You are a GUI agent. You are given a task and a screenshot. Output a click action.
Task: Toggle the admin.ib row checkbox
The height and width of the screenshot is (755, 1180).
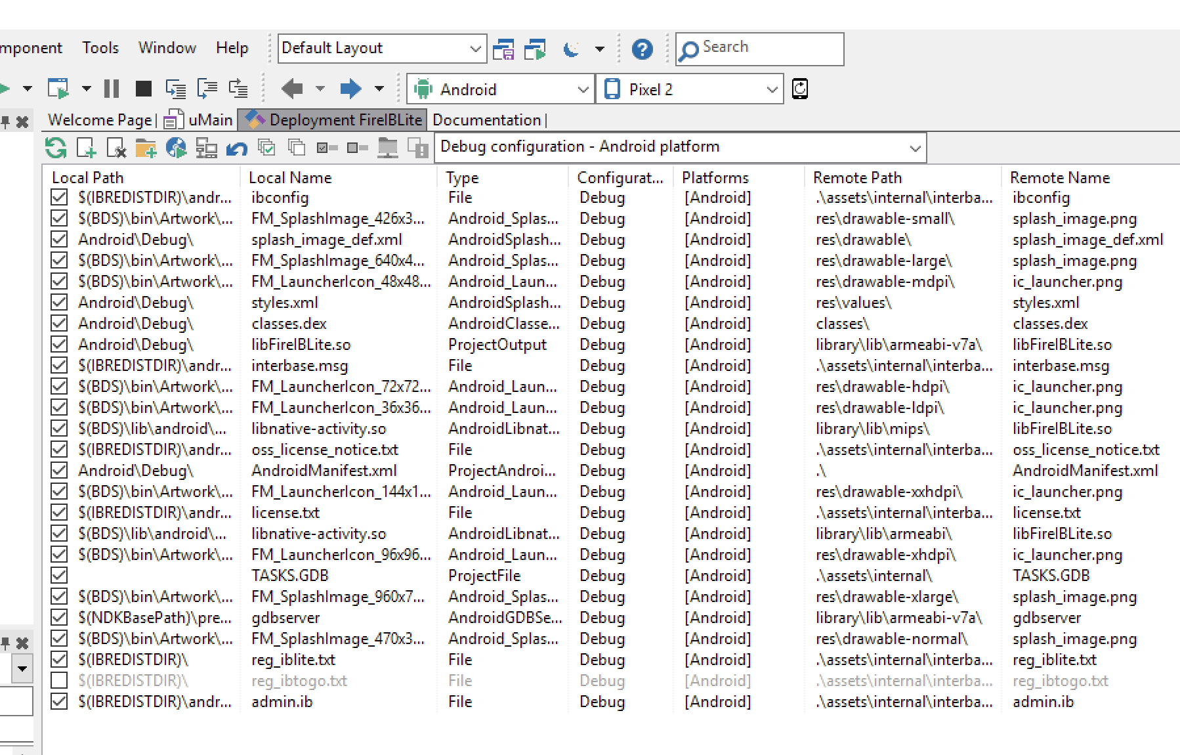tap(59, 701)
